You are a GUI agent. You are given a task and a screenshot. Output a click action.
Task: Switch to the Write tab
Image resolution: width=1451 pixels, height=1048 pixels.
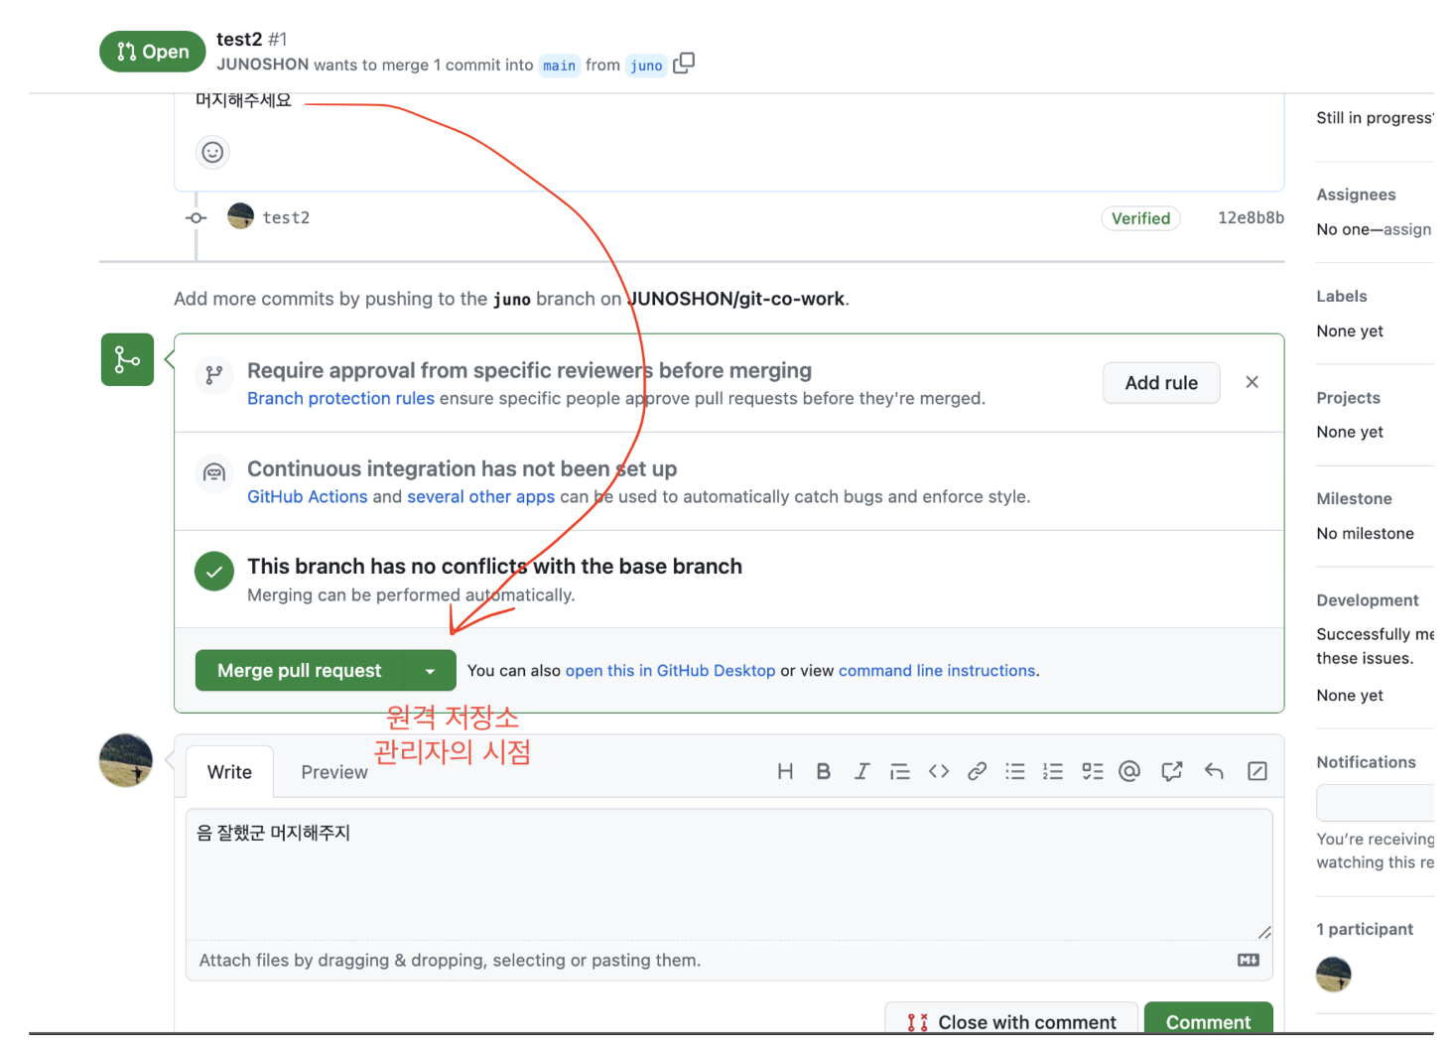(x=229, y=772)
